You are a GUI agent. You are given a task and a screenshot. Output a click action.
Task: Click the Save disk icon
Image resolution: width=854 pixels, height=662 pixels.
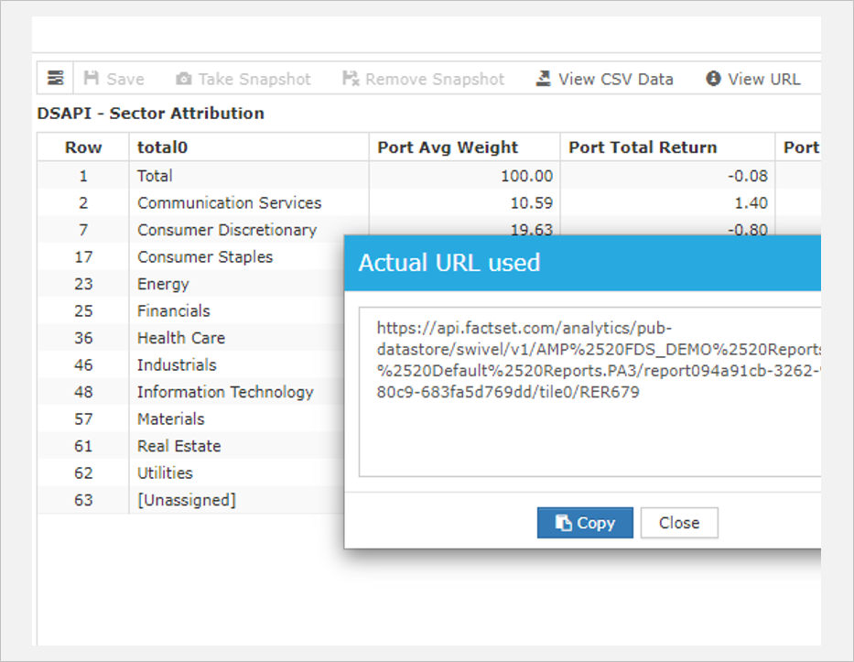pos(92,79)
